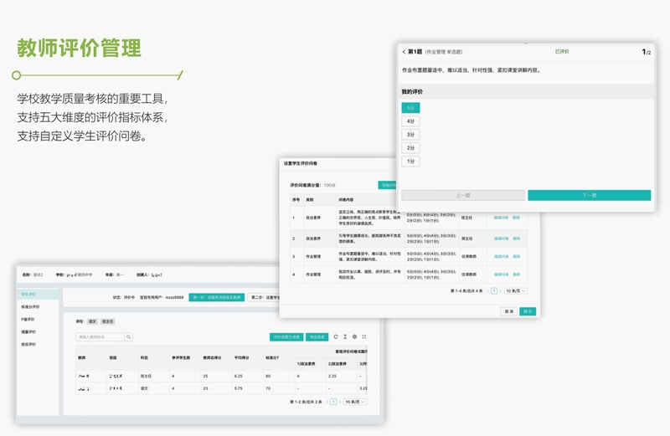Image resolution: width=670 pixels, height=436 pixels.
Task: Click the search magnifier icon beside teacher name field
Action: pos(128,337)
